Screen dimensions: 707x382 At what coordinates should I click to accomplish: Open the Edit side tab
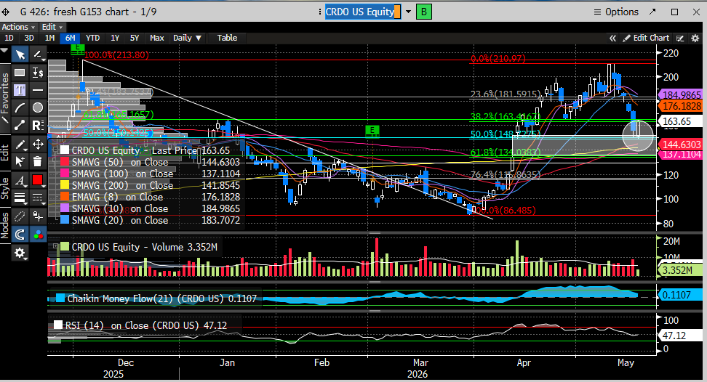point(4,153)
